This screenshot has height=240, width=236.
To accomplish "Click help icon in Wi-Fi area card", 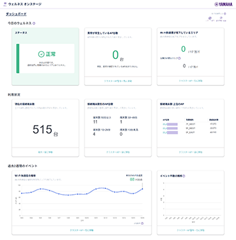I will pyautogui.click(x=180, y=58).
